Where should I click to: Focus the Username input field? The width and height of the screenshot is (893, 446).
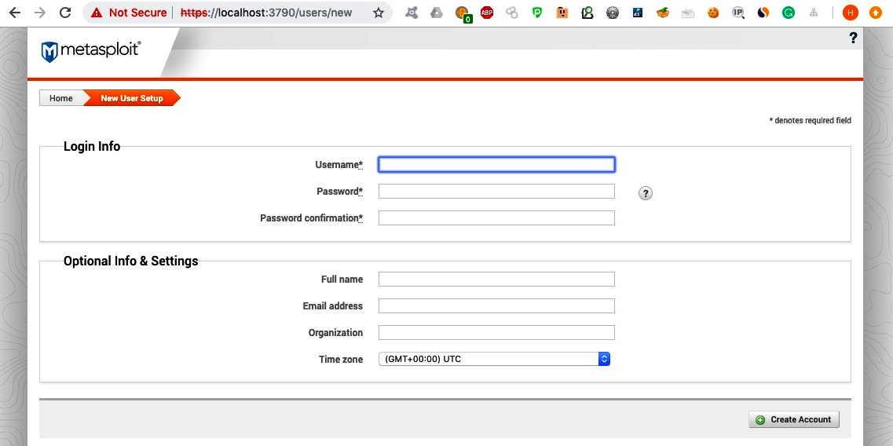point(496,165)
